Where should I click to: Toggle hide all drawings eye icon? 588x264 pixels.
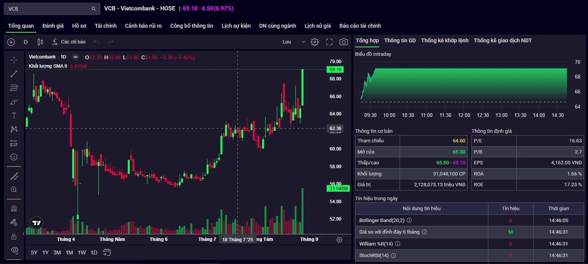click(x=14, y=250)
